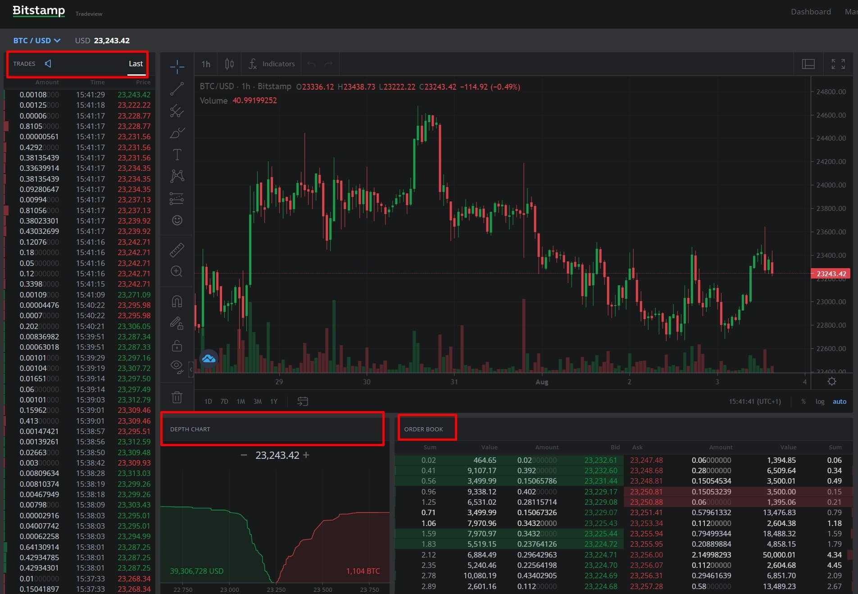Delete drawings with the trash icon

click(177, 398)
